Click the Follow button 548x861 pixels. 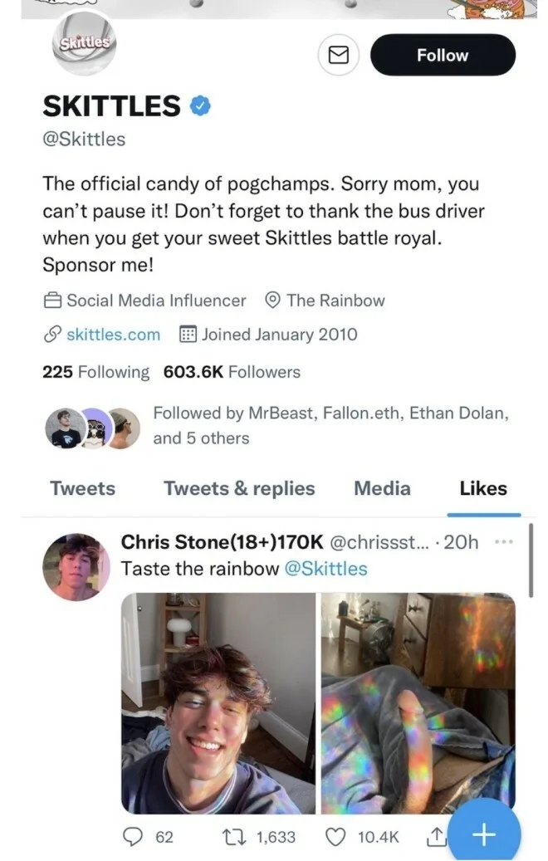443,55
